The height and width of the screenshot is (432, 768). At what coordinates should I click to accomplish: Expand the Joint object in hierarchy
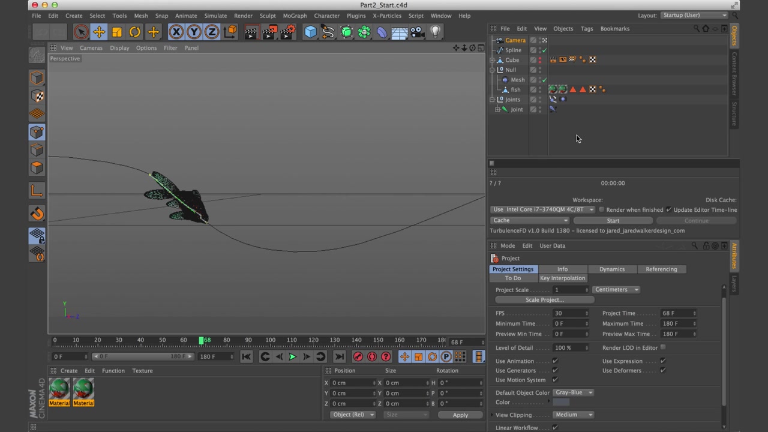(x=497, y=110)
